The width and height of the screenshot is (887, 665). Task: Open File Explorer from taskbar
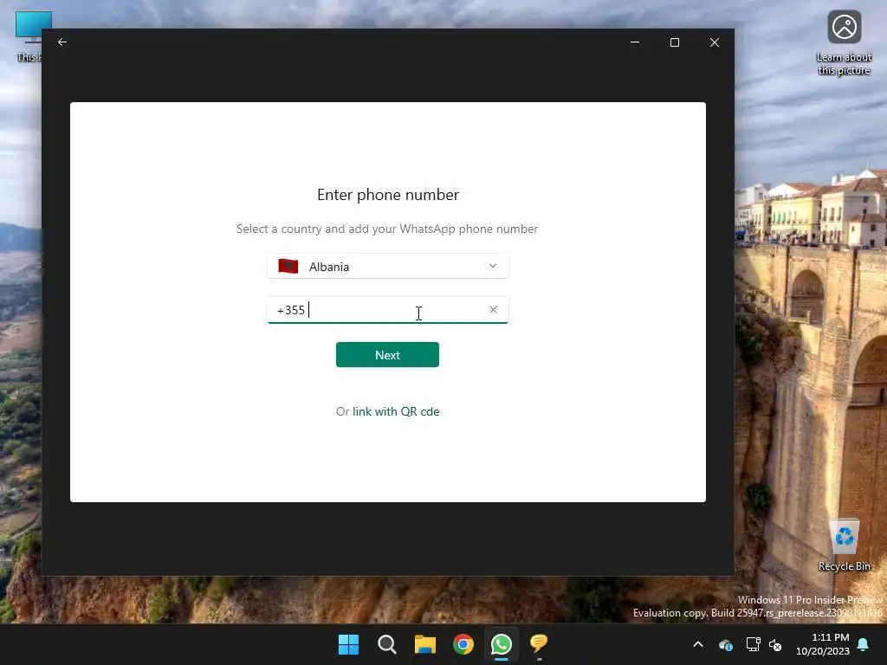point(424,644)
